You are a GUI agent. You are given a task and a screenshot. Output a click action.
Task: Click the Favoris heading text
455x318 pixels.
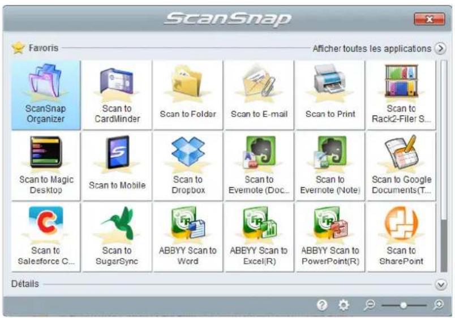44,48
